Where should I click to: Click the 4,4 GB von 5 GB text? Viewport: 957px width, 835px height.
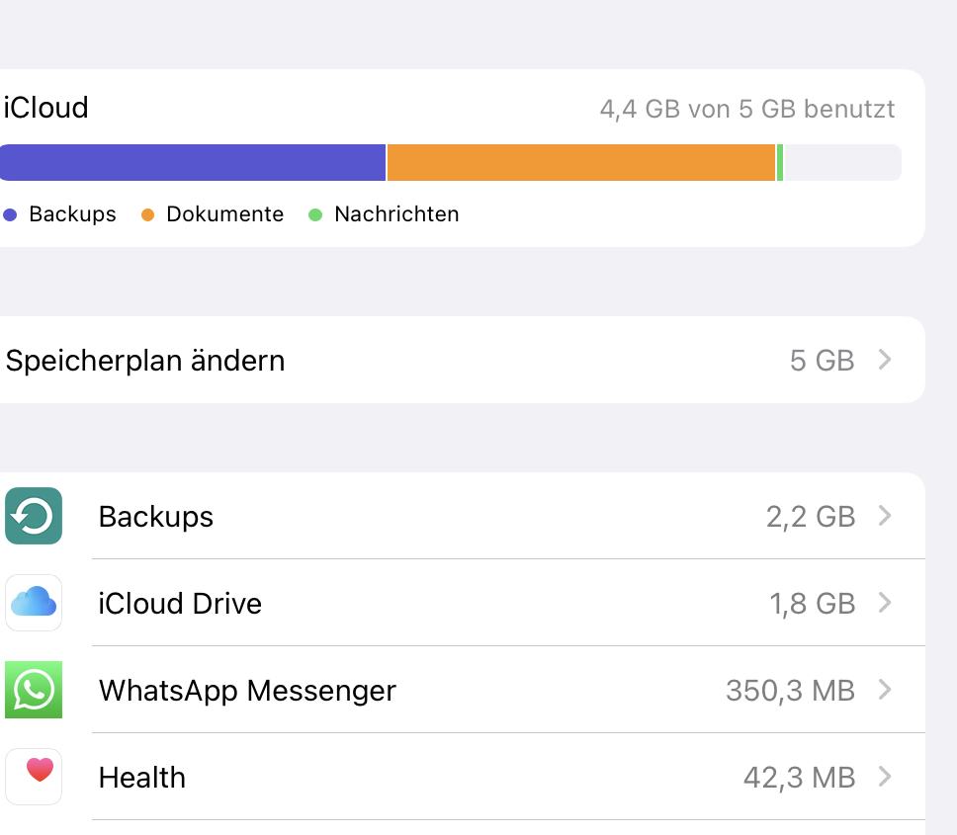point(746,109)
